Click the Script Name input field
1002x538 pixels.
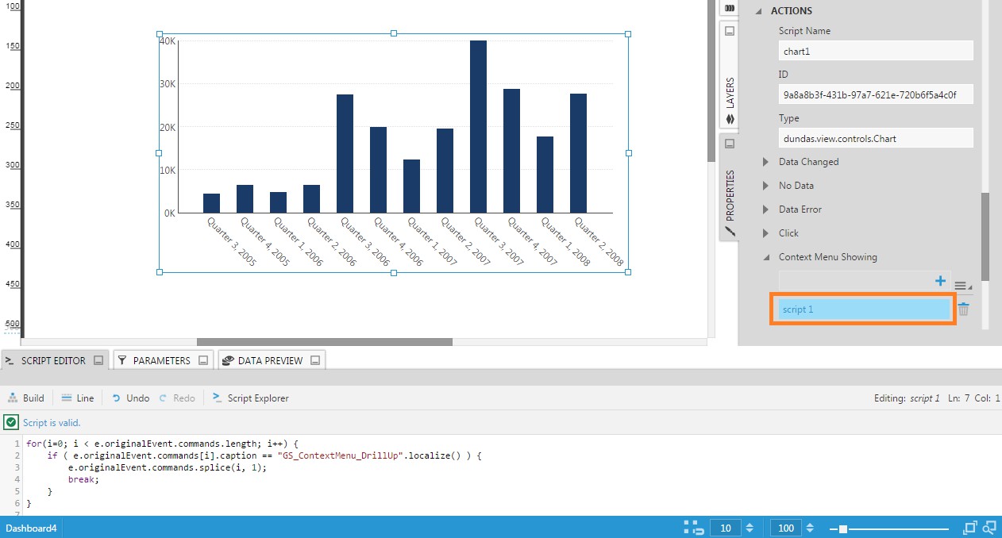(876, 51)
